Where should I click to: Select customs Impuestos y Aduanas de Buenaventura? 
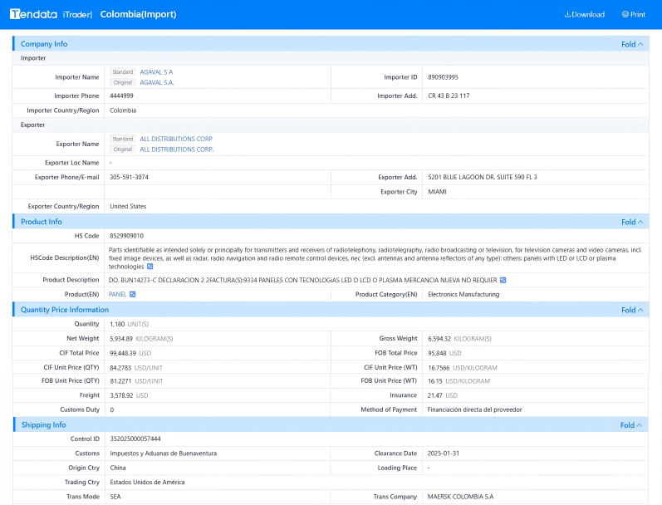164,454
